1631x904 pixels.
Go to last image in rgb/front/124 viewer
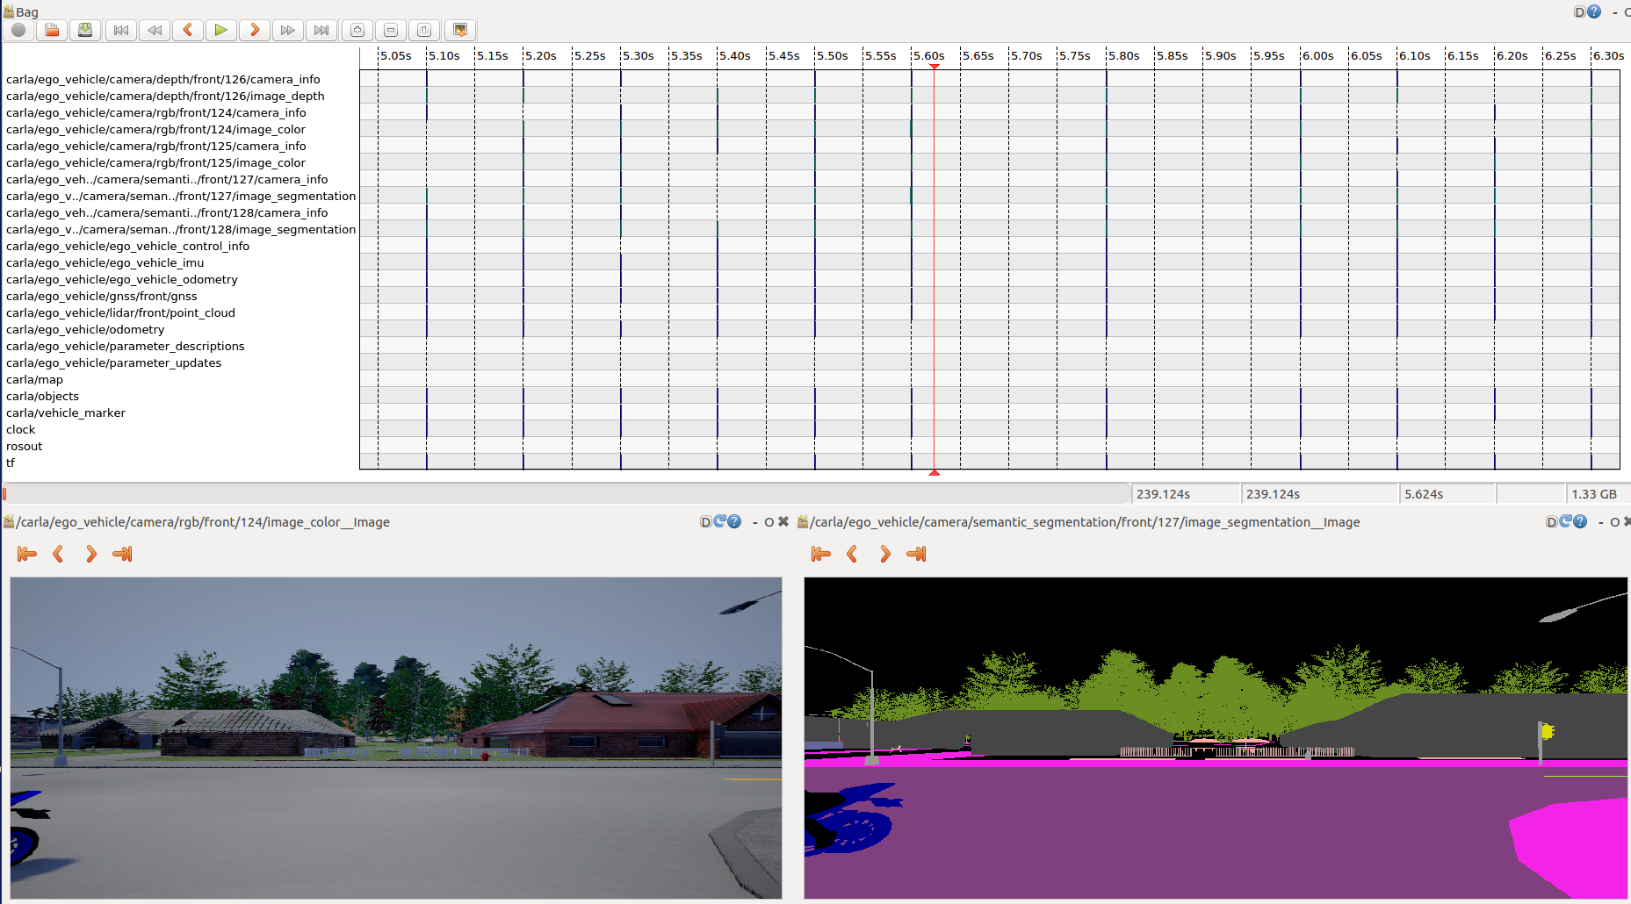122,554
